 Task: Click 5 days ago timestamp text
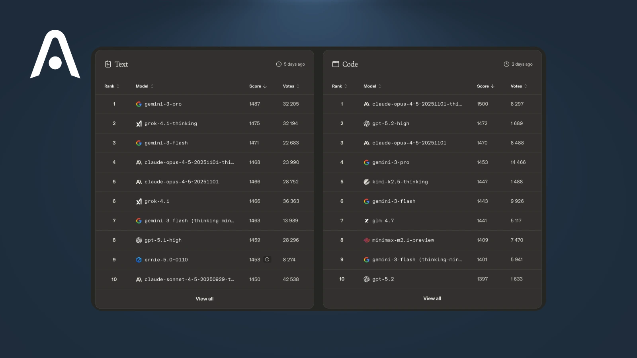tap(294, 64)
